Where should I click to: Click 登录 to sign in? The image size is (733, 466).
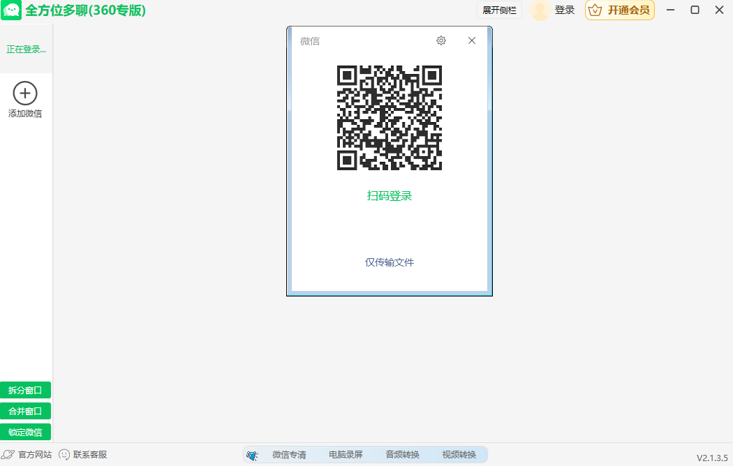[565, 10]
